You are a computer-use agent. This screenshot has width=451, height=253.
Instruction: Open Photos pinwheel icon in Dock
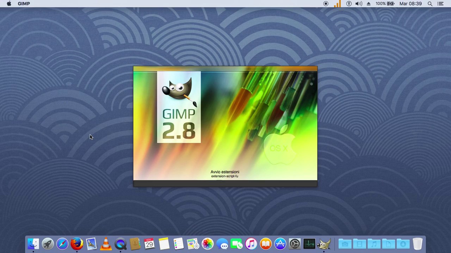pyautogui.click(x=208, y=244)
